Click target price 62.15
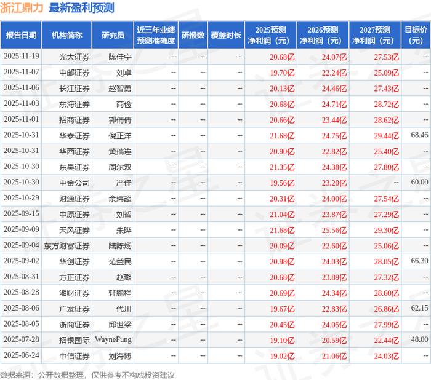 tap(419, 308)
